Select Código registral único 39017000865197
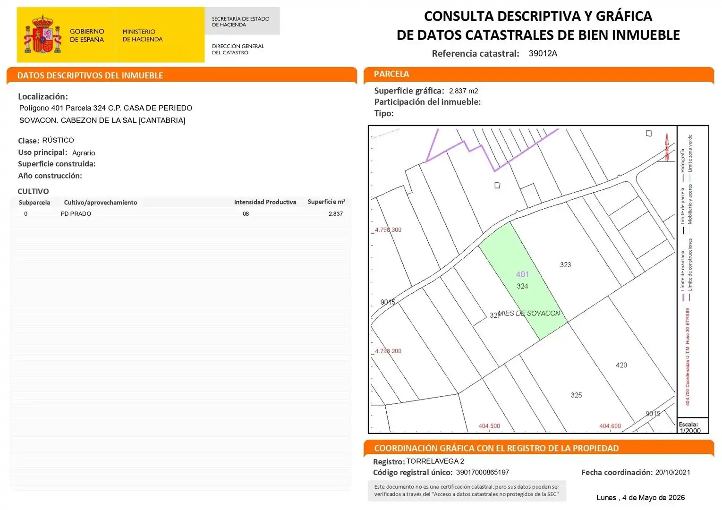Image resolution: width=722 pixels, height=510 pixels. point(482,472)
